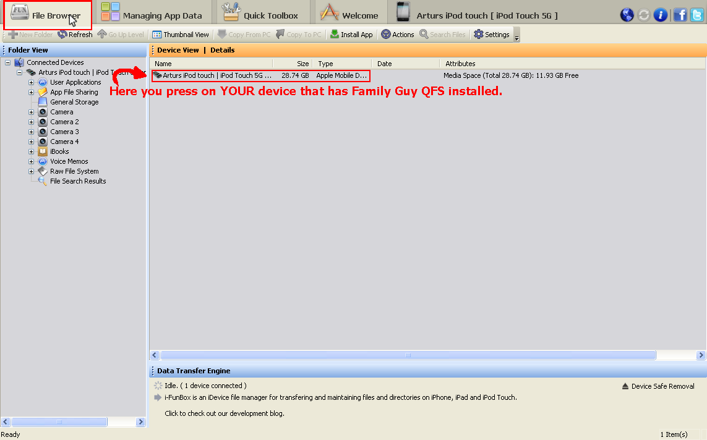Expand the App File Sharing node
The width and height of the screenshot is (707, 440).
coord(31,92)
